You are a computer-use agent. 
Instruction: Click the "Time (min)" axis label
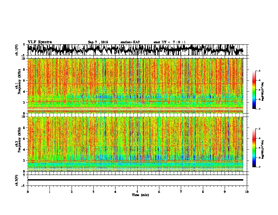140,195
